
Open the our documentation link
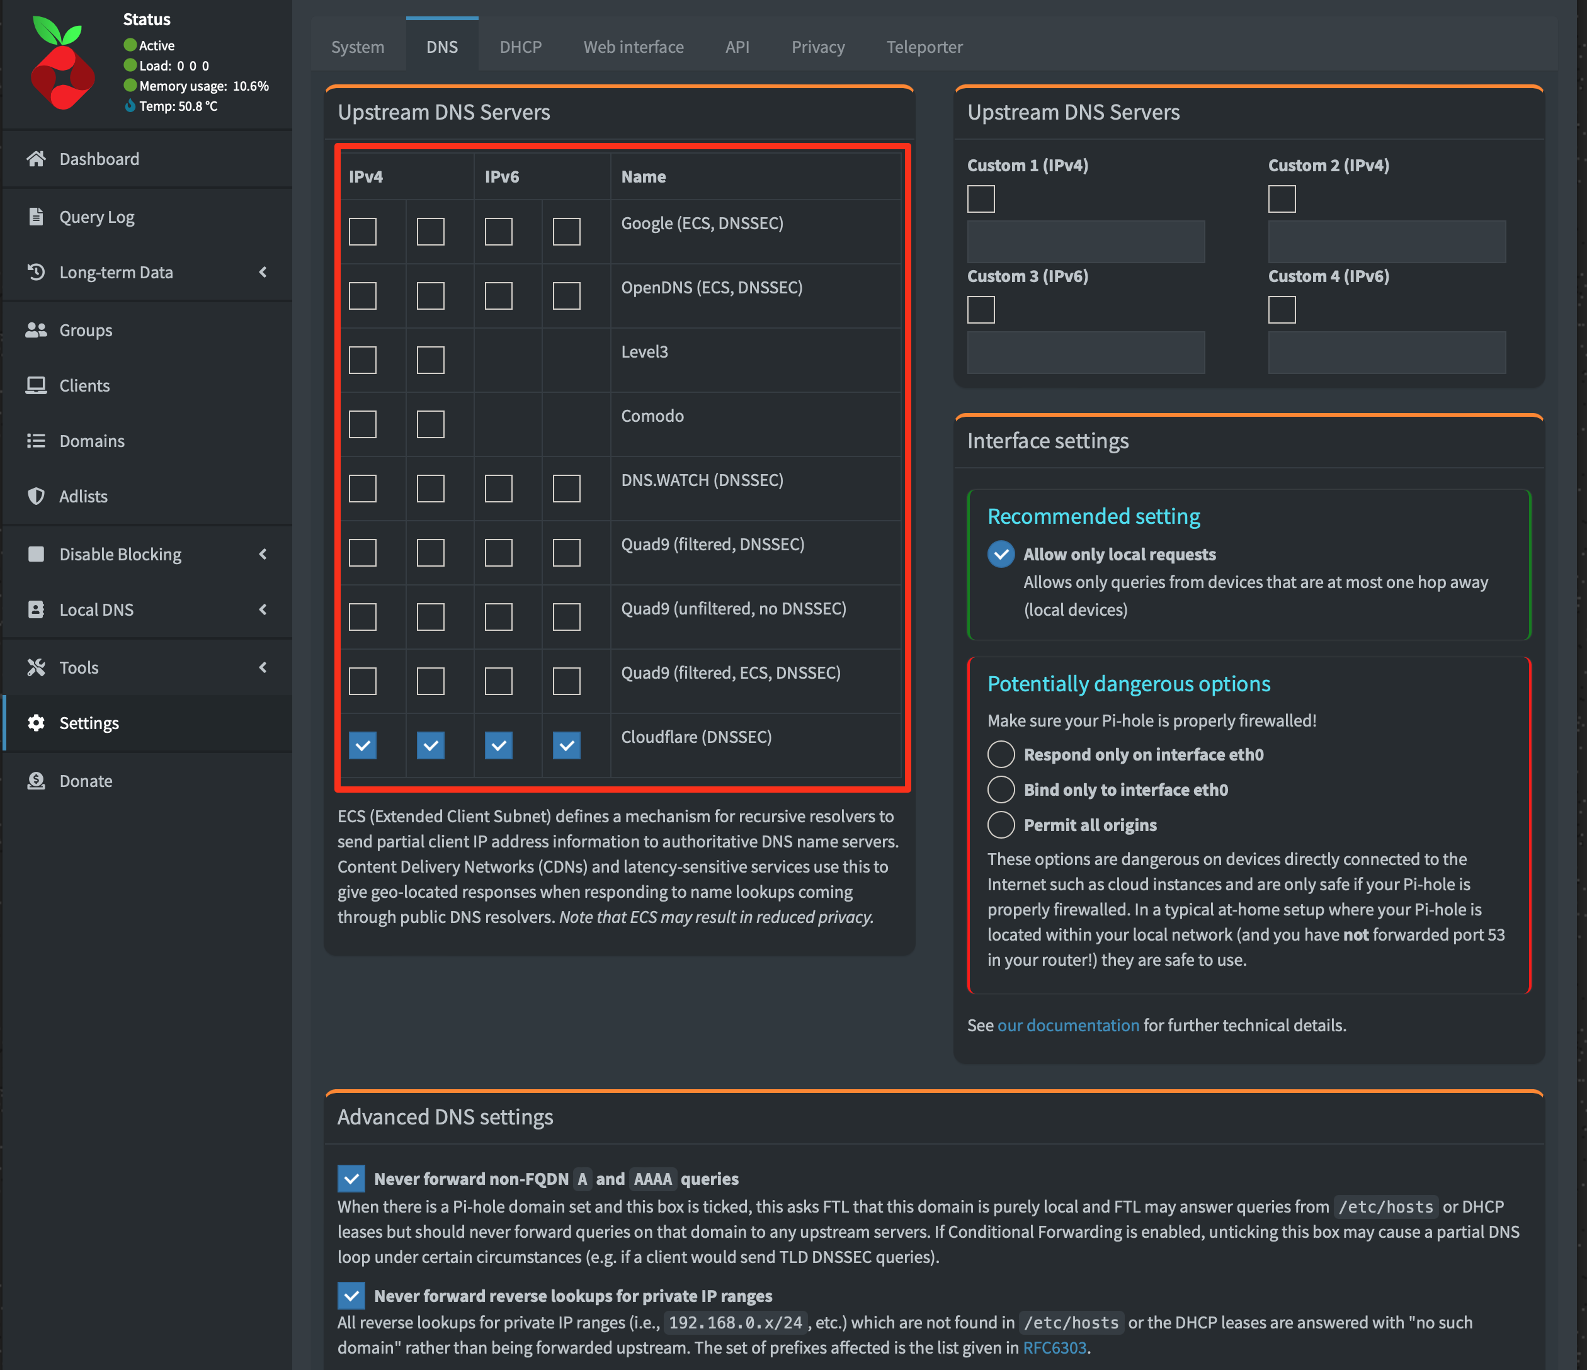coord(1069,1024)
